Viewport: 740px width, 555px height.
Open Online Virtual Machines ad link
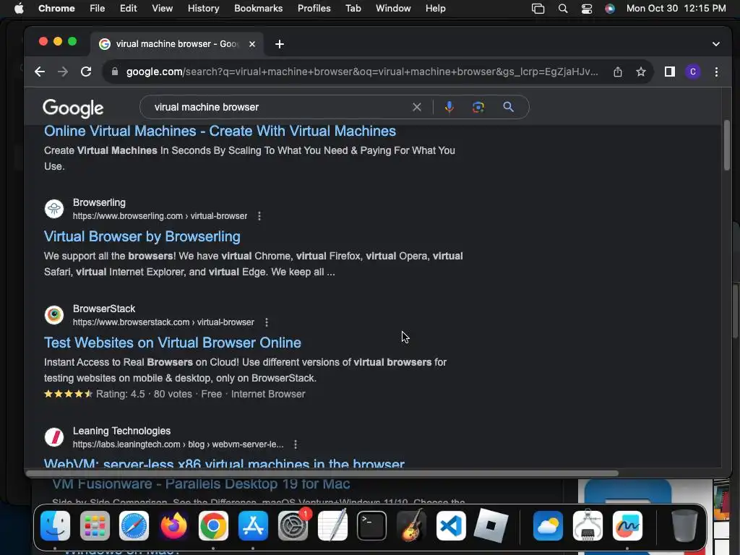coord(220,132)
